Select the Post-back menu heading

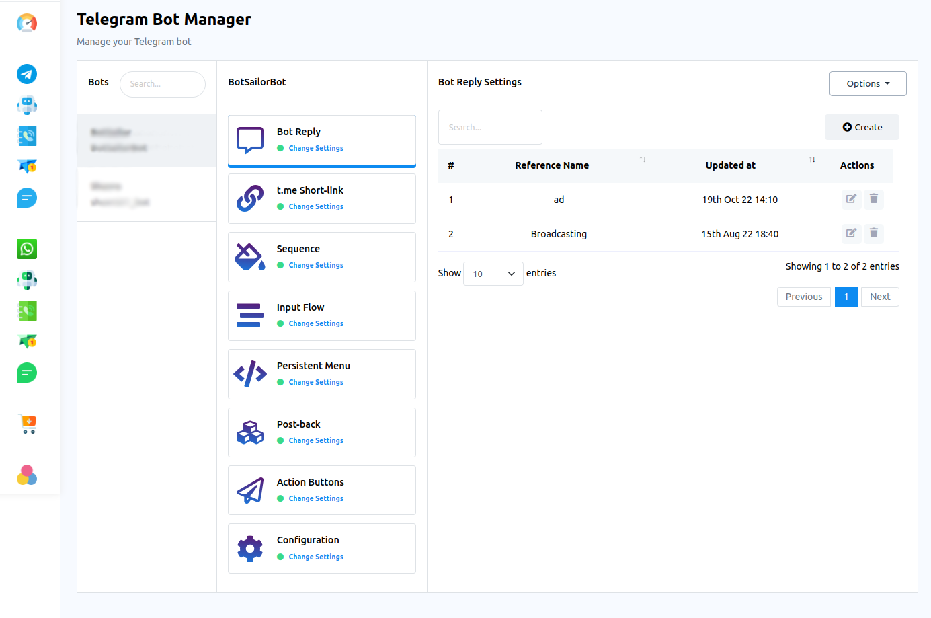298,424
